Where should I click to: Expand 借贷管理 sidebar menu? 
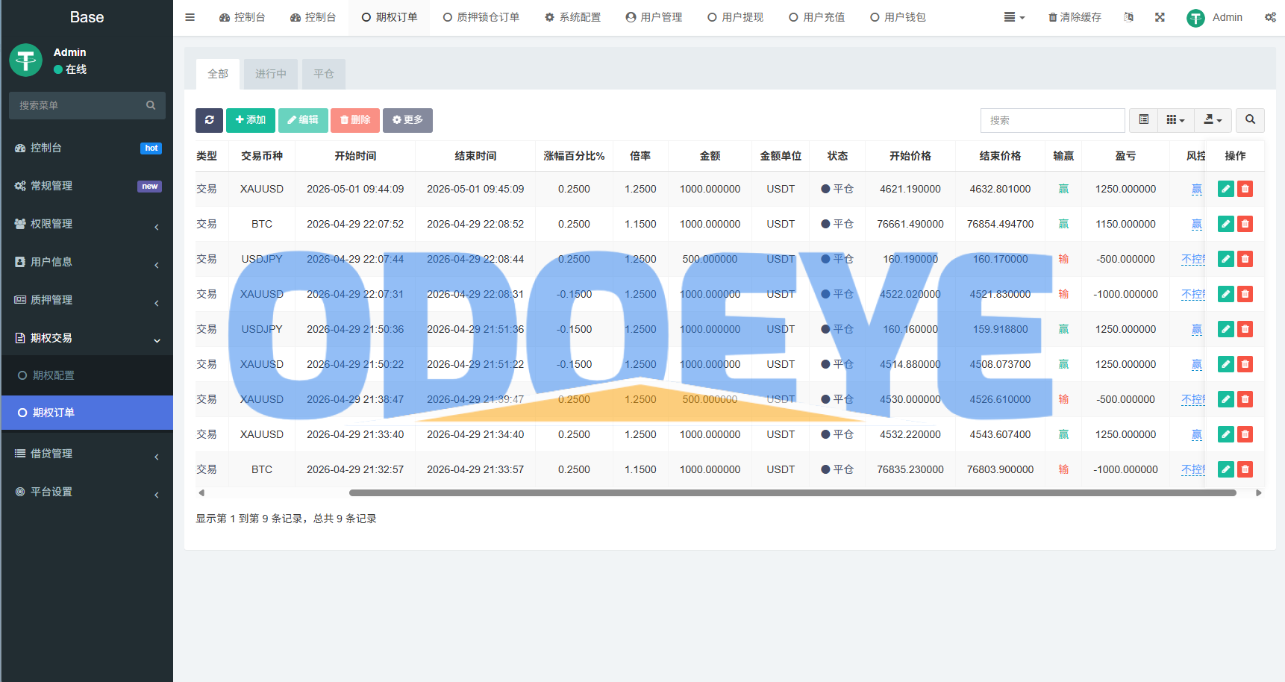[87, 454]
